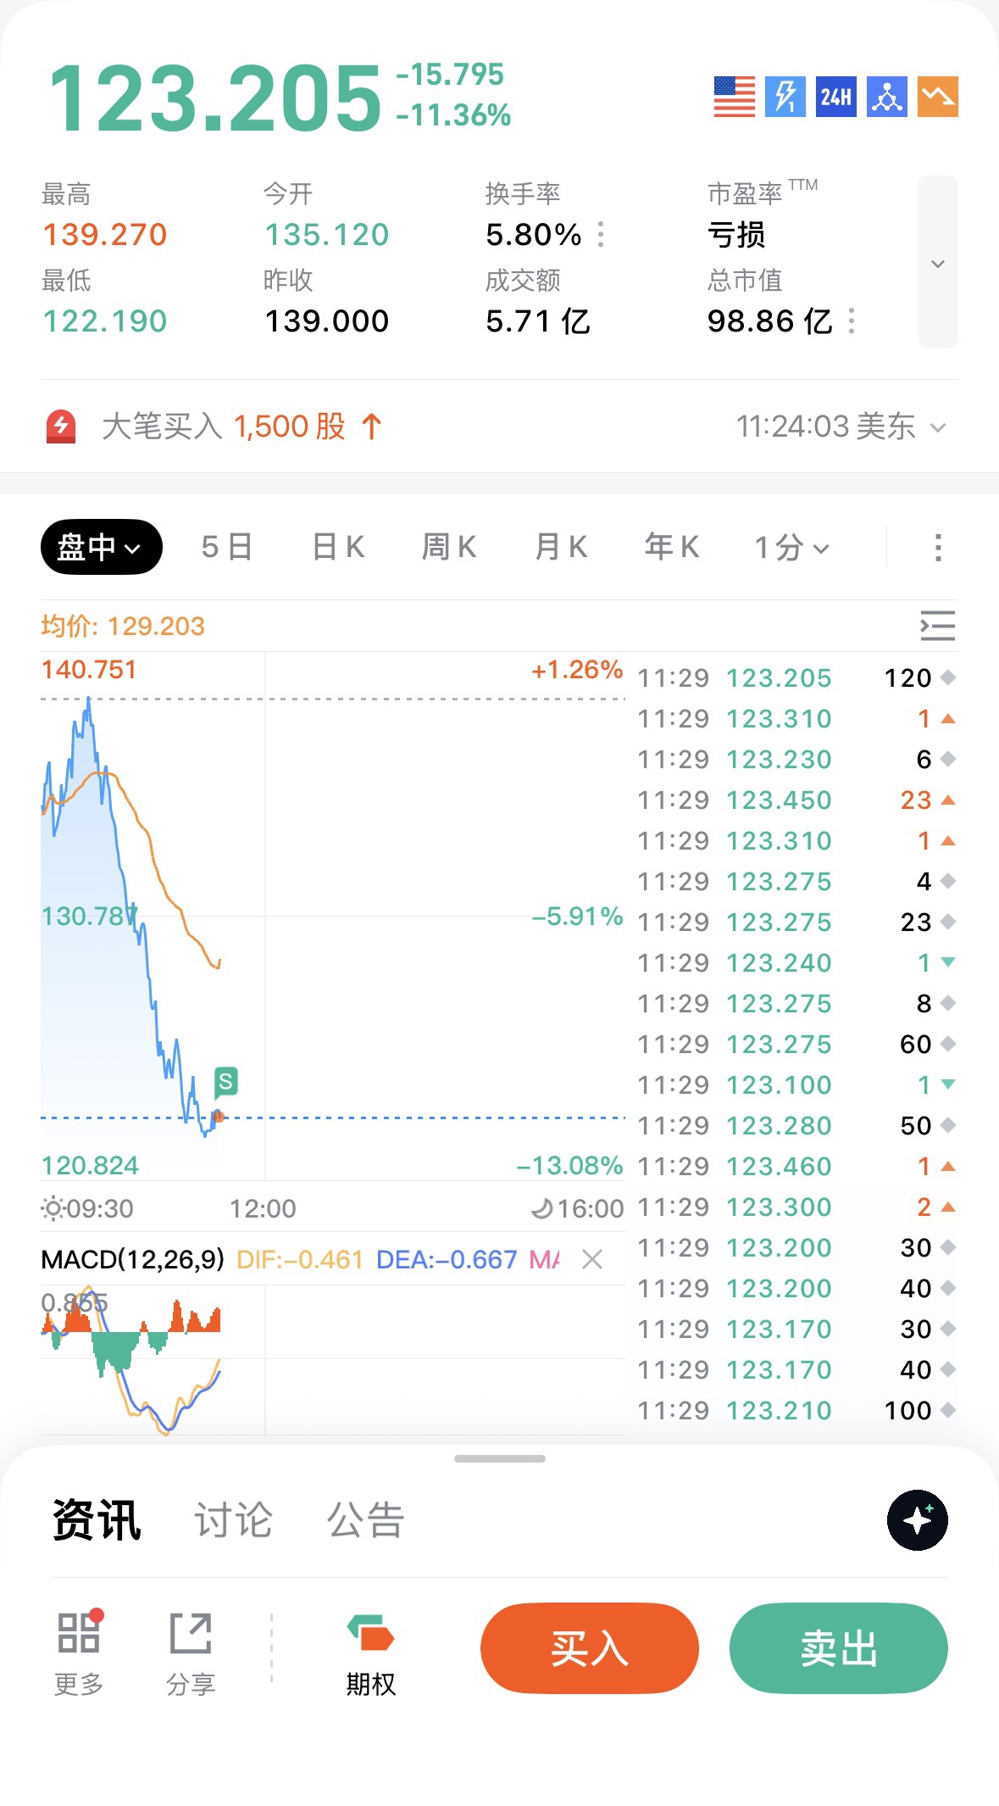
Task: Tap the S sell marker on chart
Action: [x=225, y=1081]
